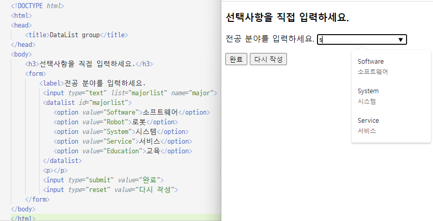
Task: Click the option value="Service" code line
Action: click(123, 141)
